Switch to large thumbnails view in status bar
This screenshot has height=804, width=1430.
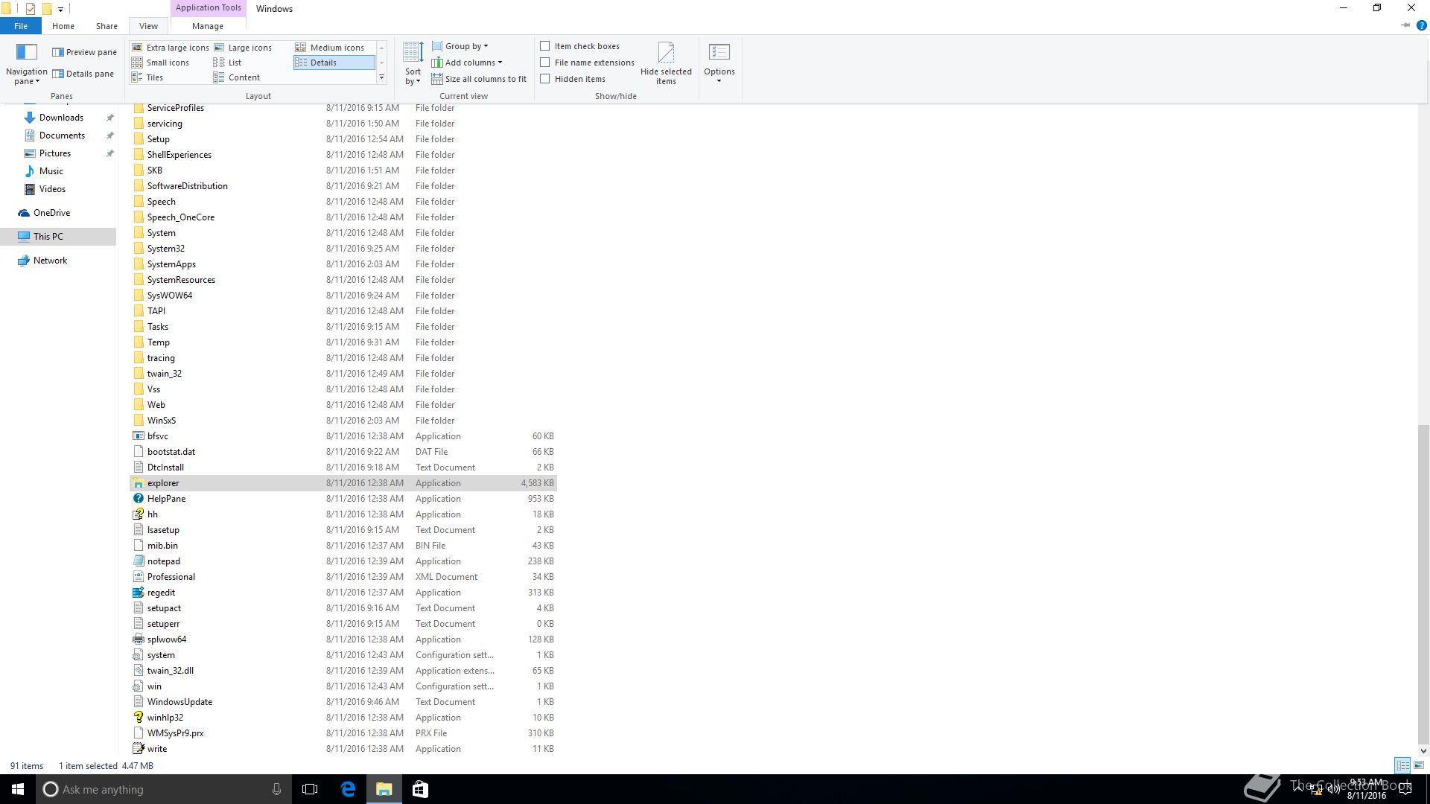[1419, 765]
